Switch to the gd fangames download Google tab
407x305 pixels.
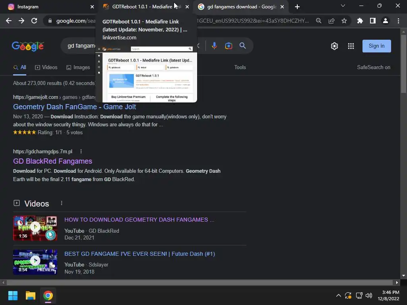click(241, 7)
